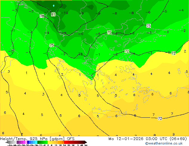Click the 79 contour label

80,54
